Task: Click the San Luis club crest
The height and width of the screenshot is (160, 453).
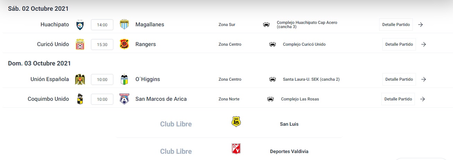Action: pos(236,122)
